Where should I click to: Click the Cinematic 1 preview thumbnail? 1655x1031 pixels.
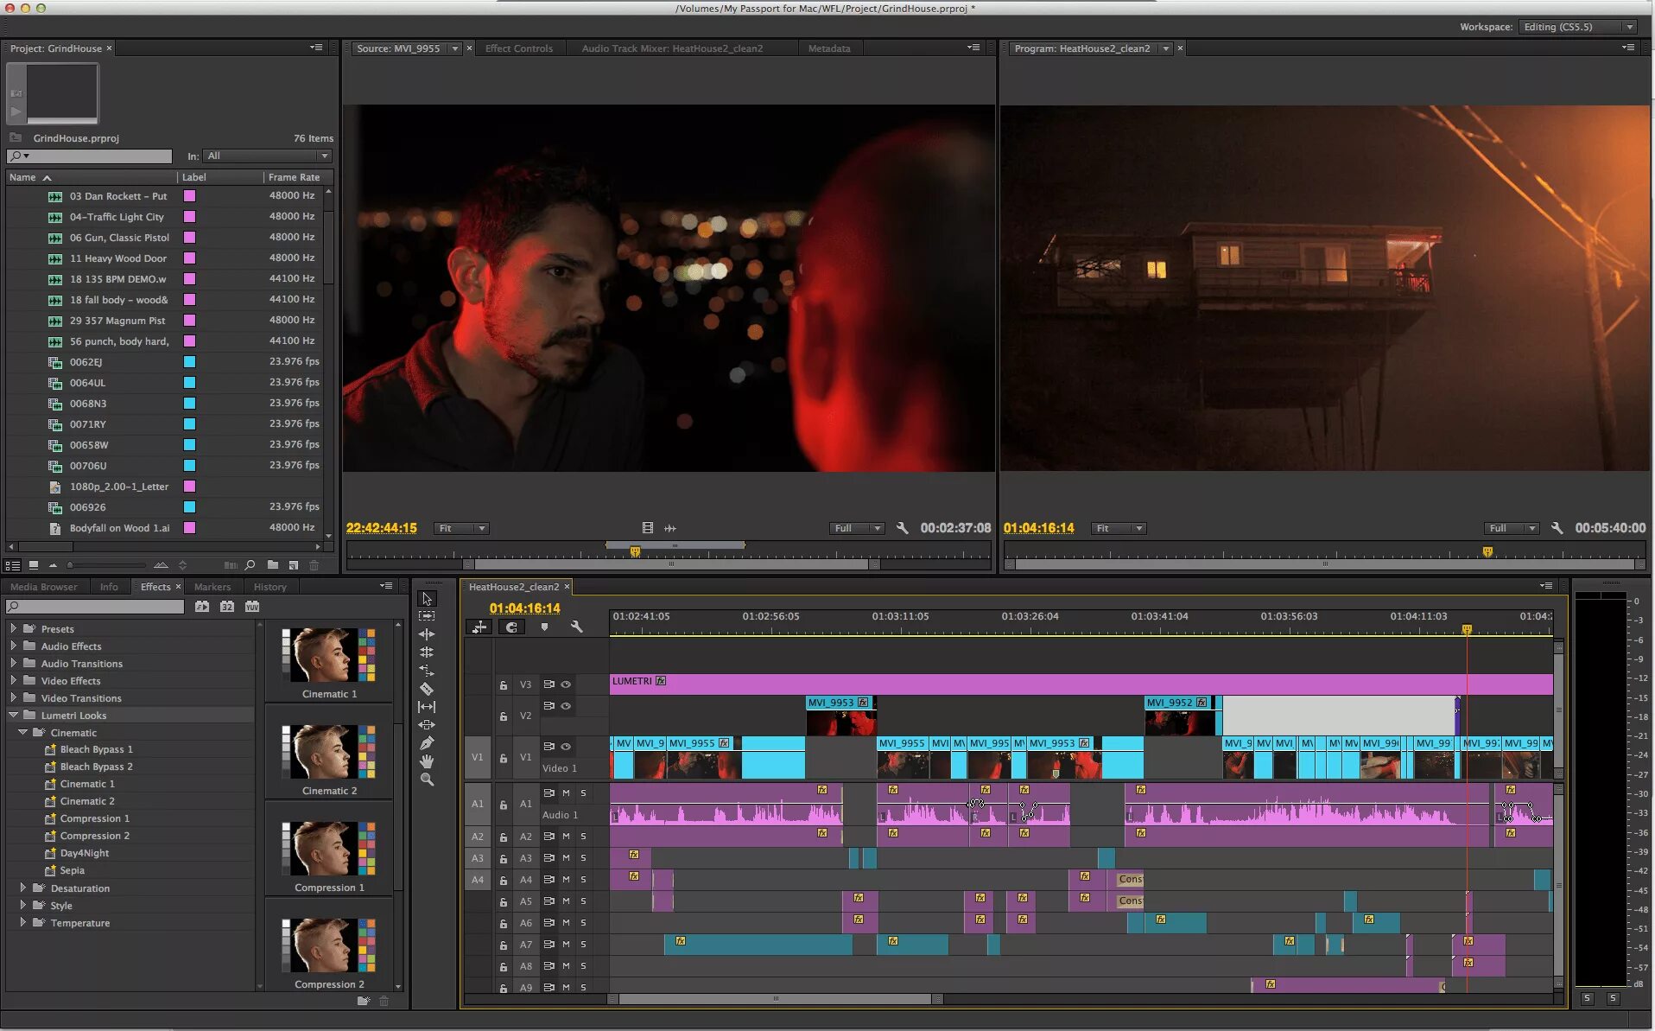329,656
